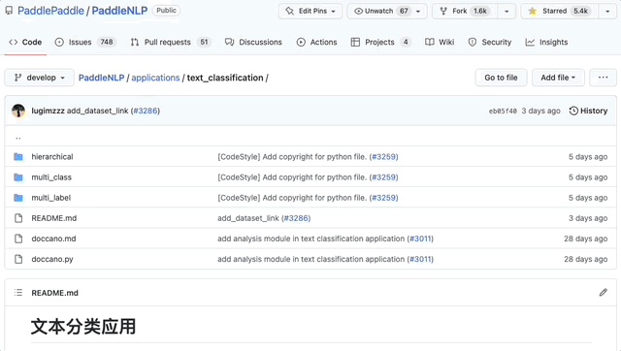Click commit message in doccano.md row

[x=310, y=239]
